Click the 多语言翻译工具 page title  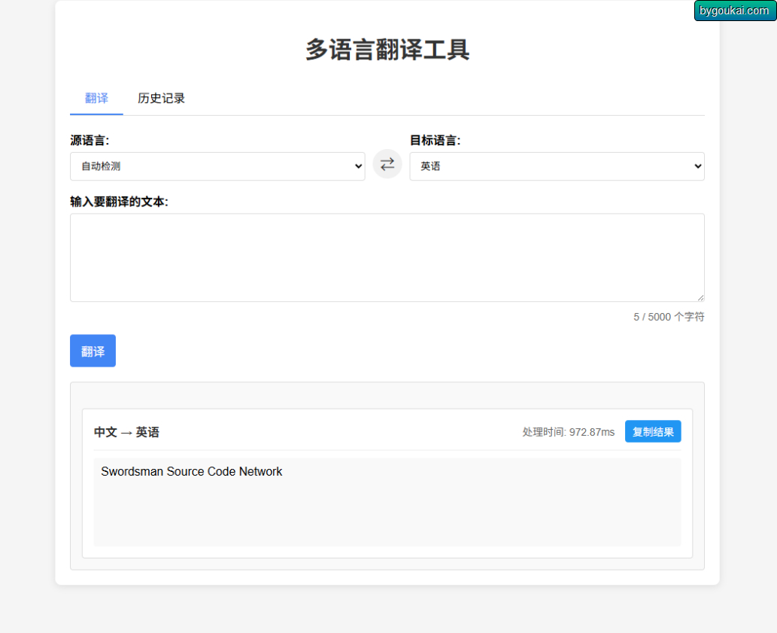[x=387, y=50]
